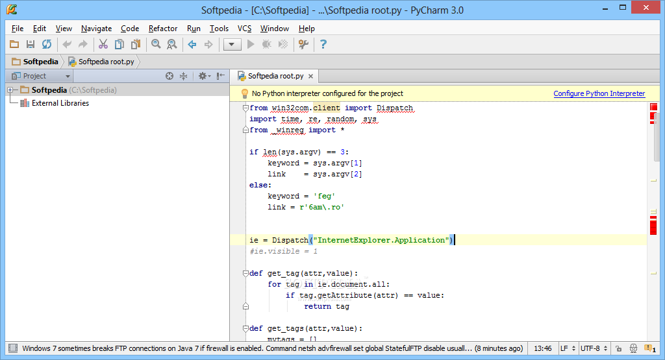
Task: Click the Open folder toolbar icon
Action: pyautogui.click(x=14, y=44)
